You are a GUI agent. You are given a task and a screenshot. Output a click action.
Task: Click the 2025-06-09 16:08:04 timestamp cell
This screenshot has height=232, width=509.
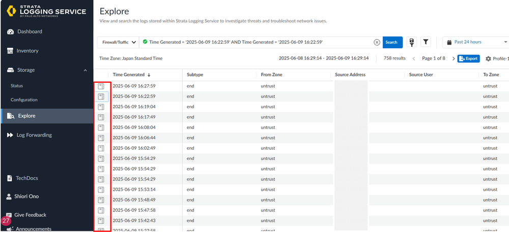tap(134, 127)
